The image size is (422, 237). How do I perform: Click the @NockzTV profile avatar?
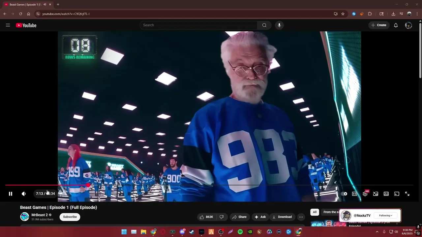point(346,216)
